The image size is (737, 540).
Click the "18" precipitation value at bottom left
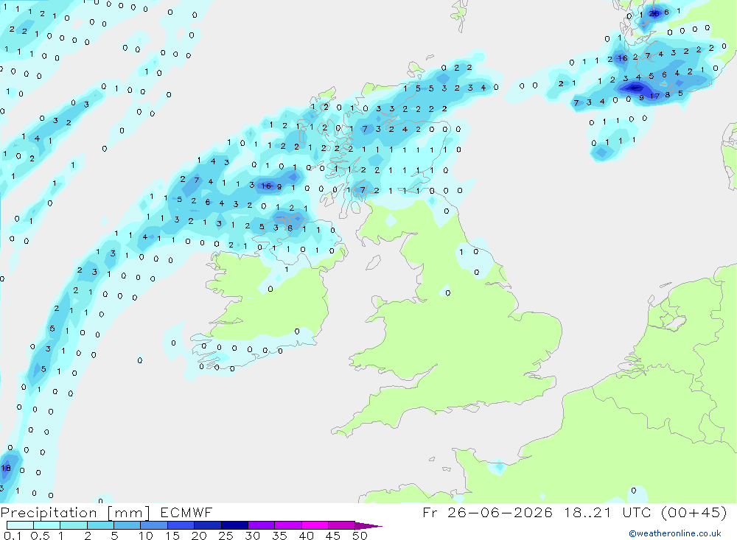pyautogui.click(x=6, y=468)
